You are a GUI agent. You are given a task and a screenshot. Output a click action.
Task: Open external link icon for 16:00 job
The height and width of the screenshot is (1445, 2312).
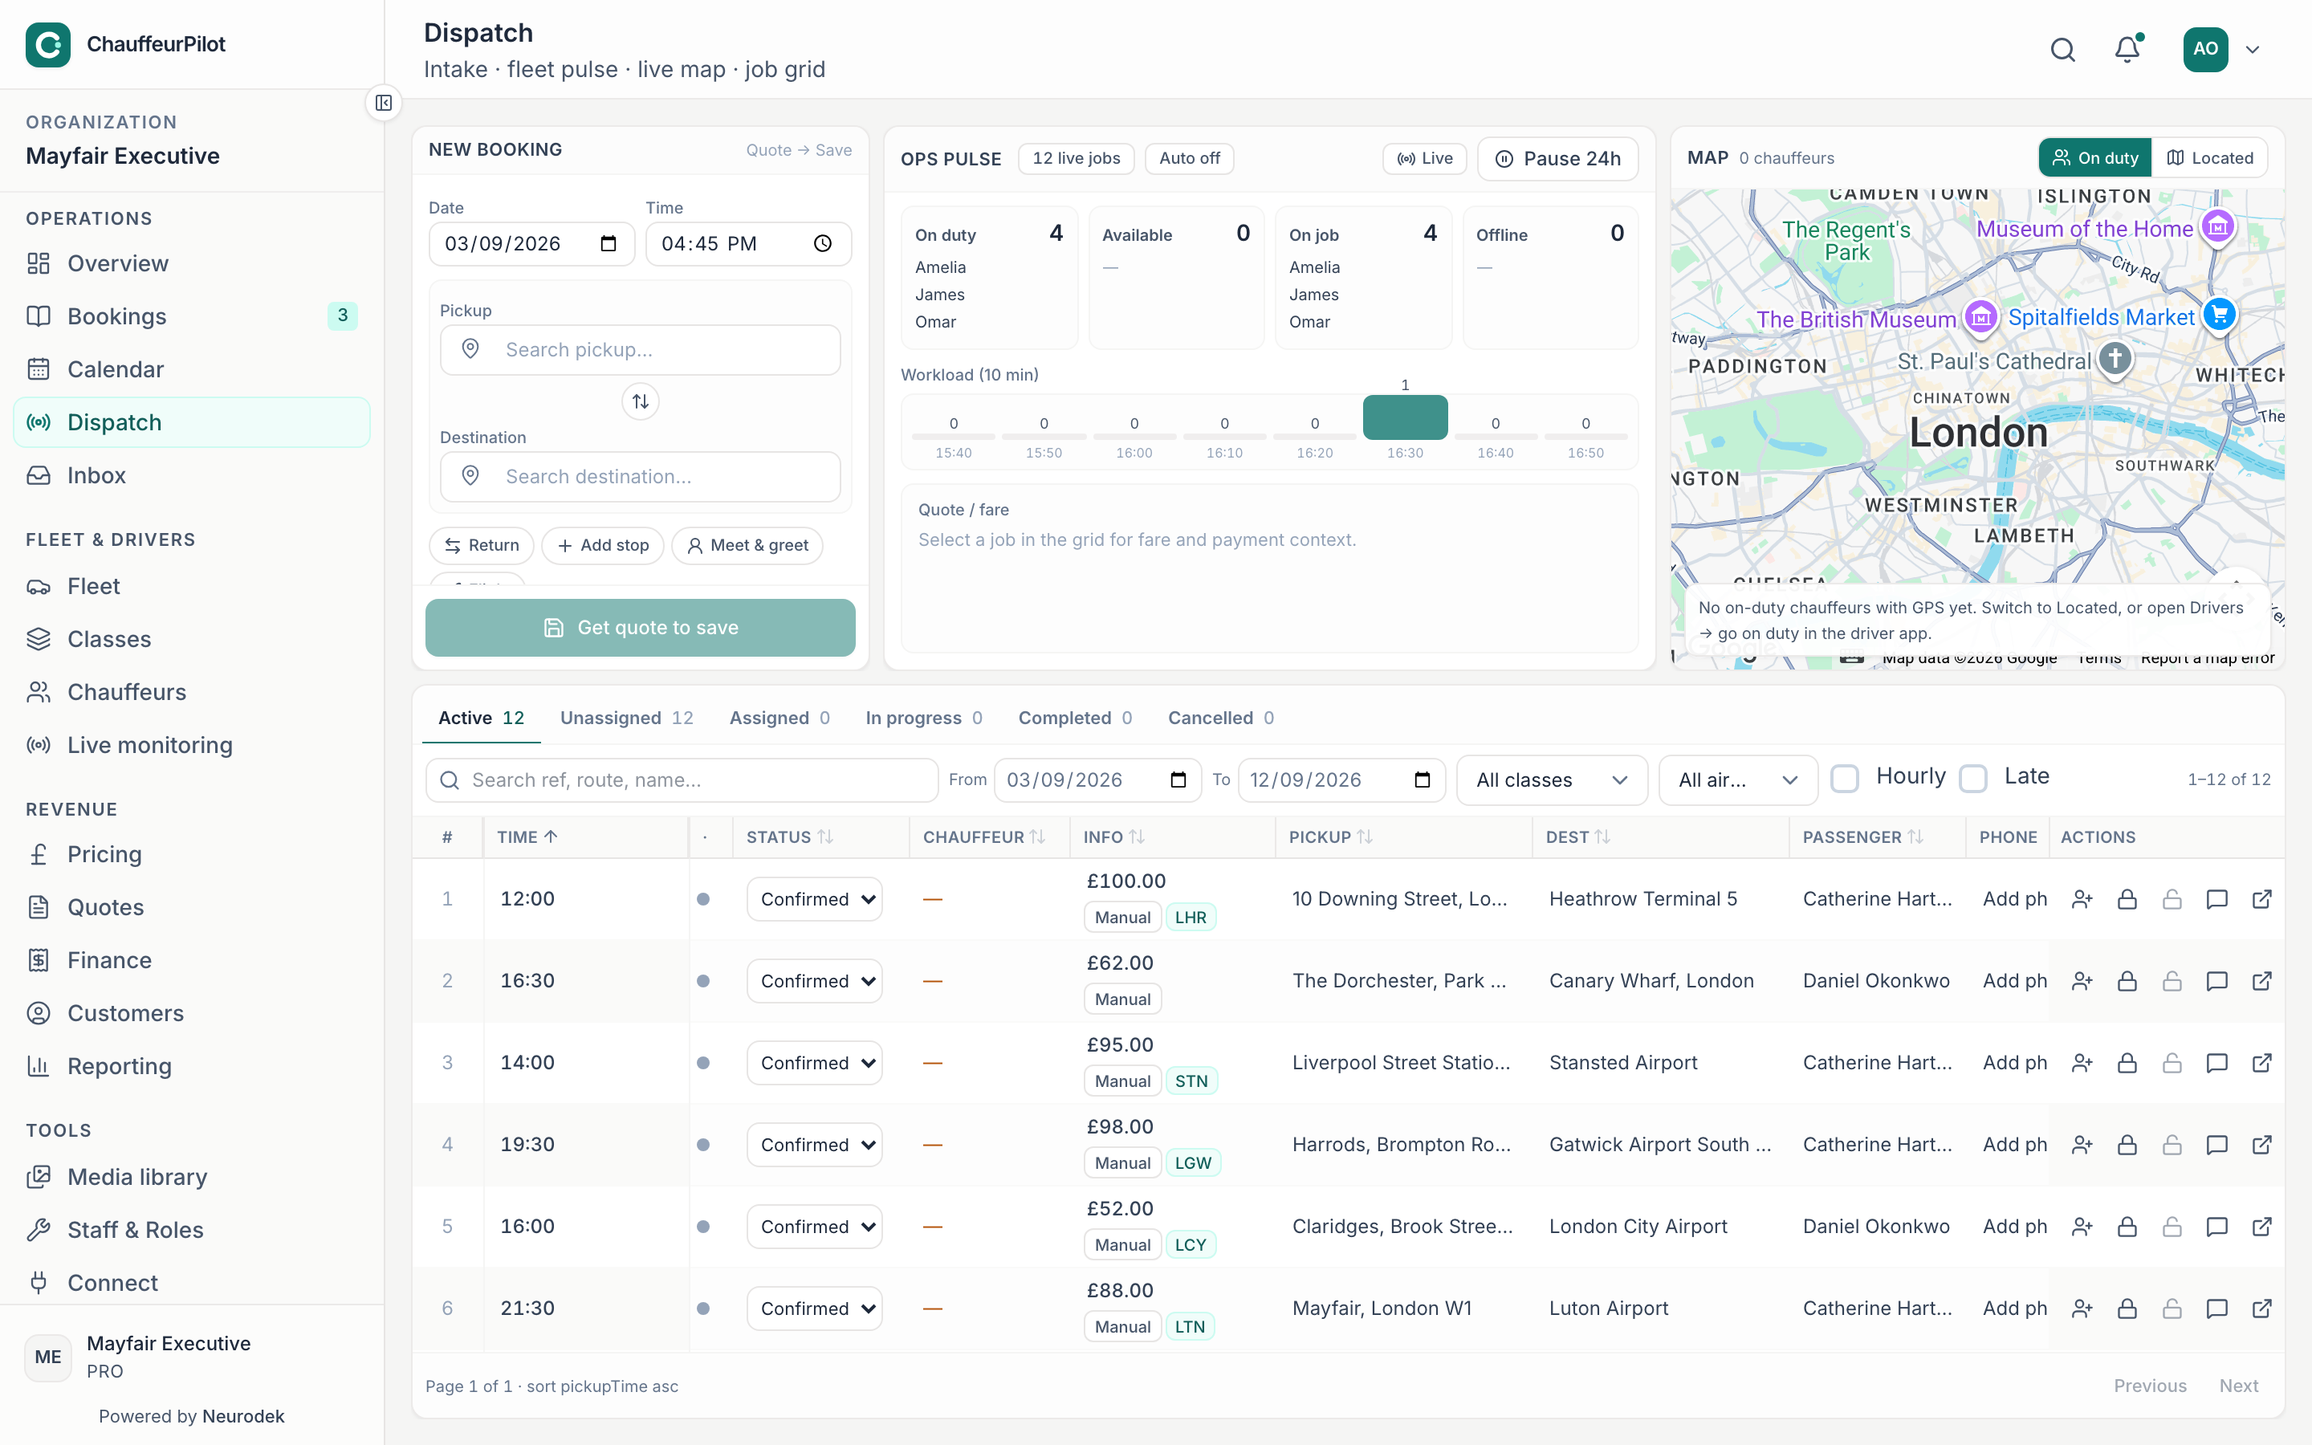coord(2261,1226)
